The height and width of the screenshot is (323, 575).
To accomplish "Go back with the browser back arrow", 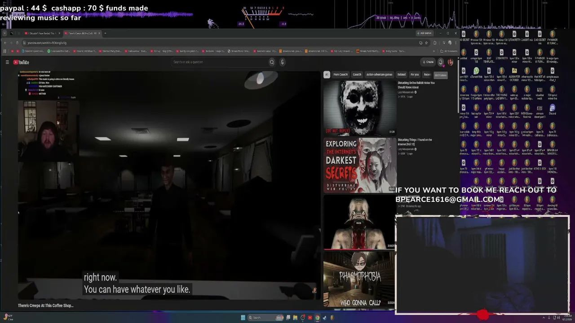I will pyautogui.click(x=5, y=43).
